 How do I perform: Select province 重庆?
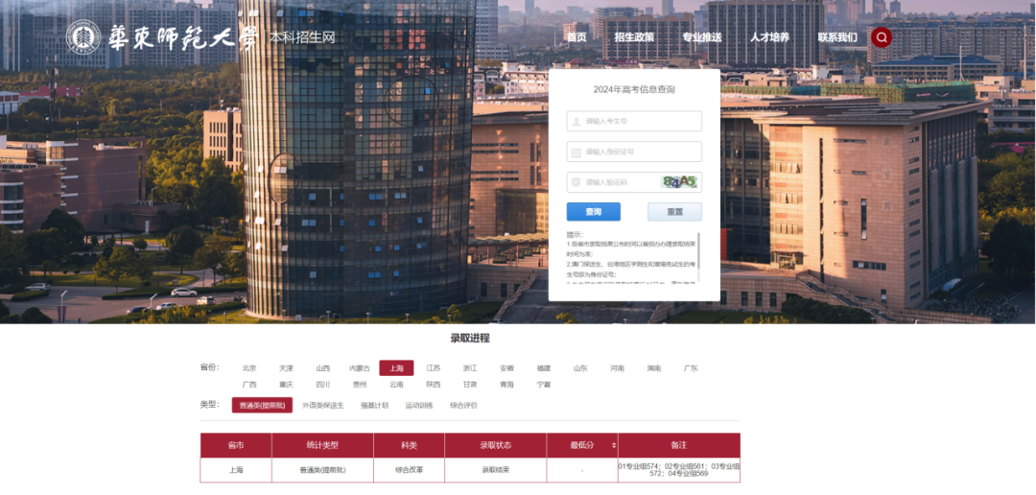coord(286,384)
